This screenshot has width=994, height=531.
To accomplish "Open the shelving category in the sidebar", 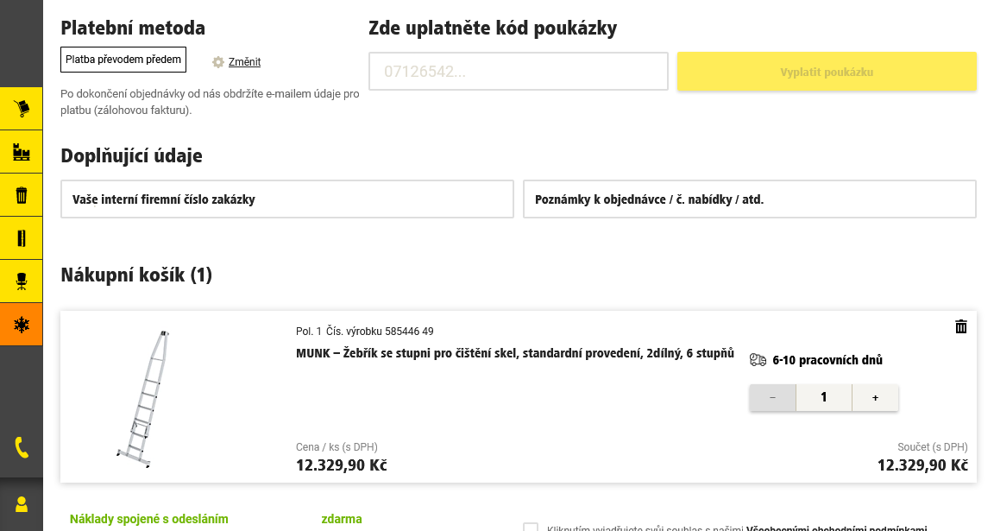I will click(22, 151).
